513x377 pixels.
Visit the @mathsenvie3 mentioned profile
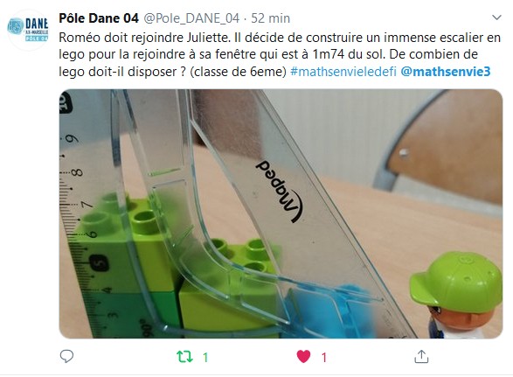click(x=446, y=72)
